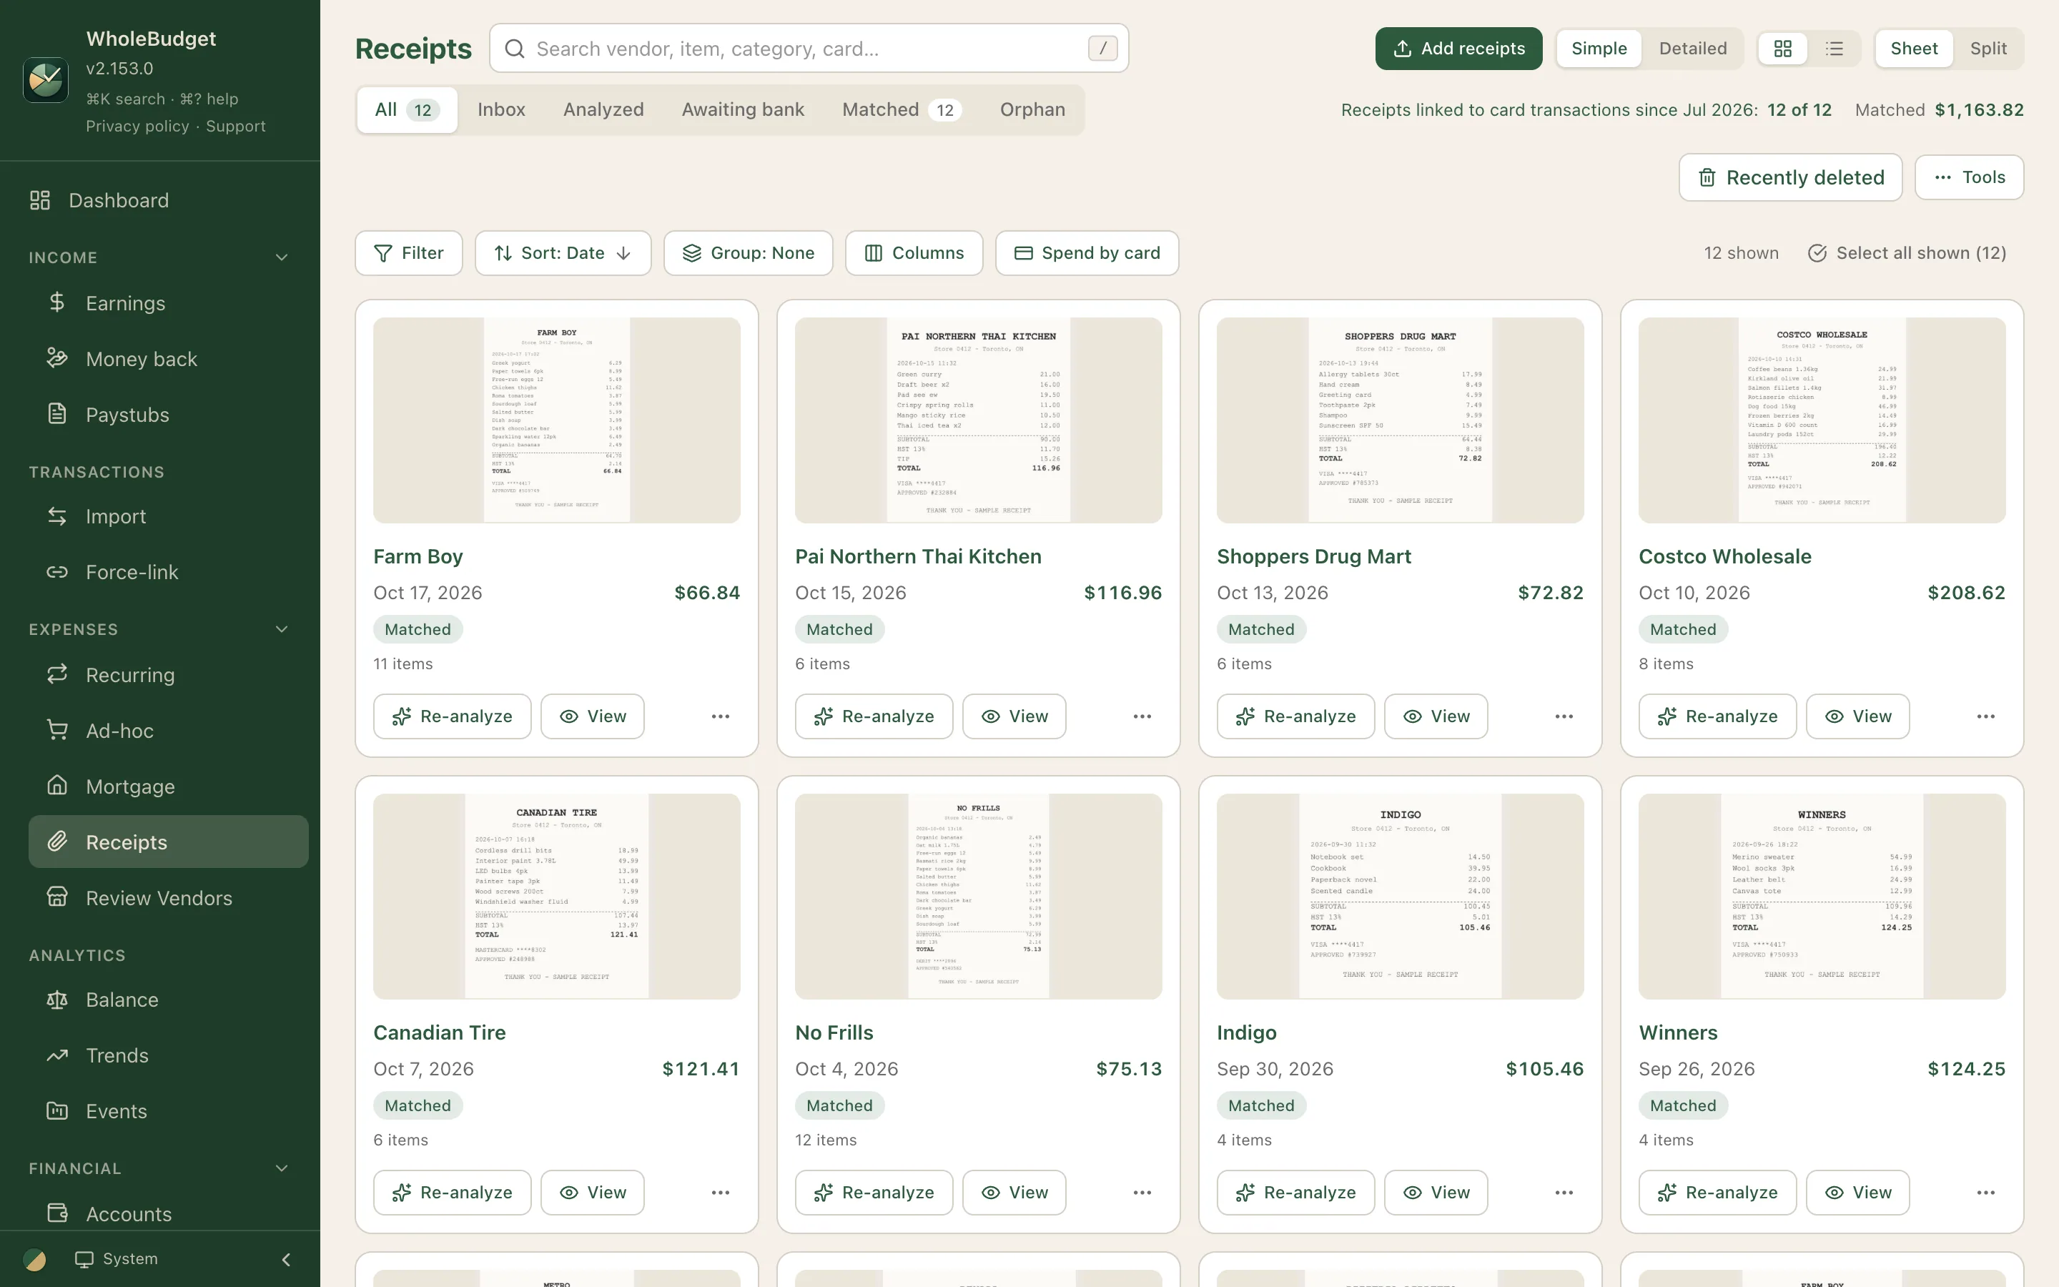Switch to Detailed mode
Viewport: 2059px width, 1287px height.
(1693, 49)
